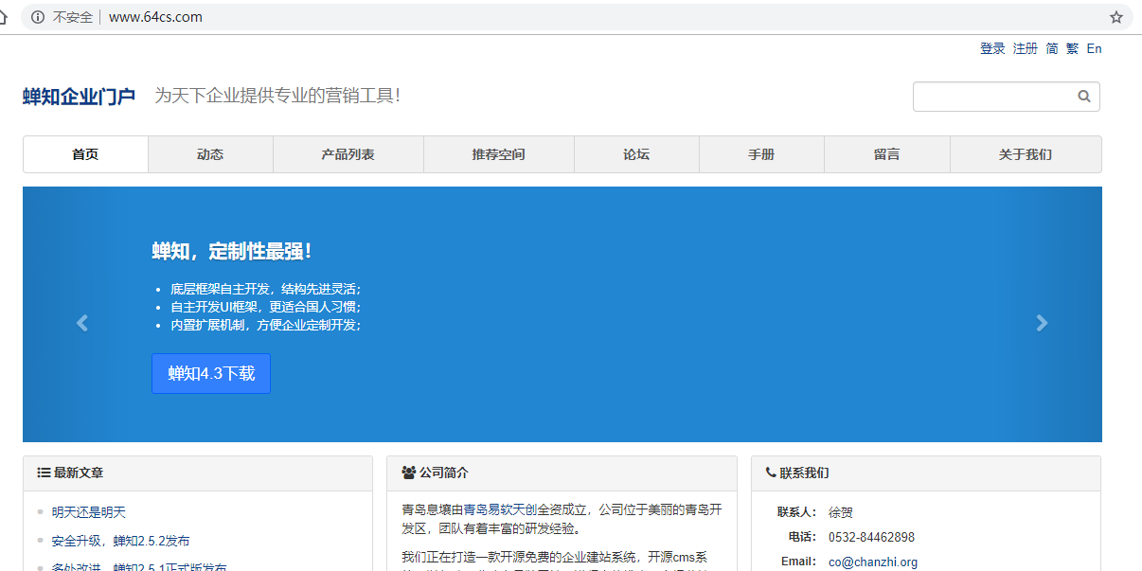
Task: Click the search magnifier icon
Action: point(1084,97)
